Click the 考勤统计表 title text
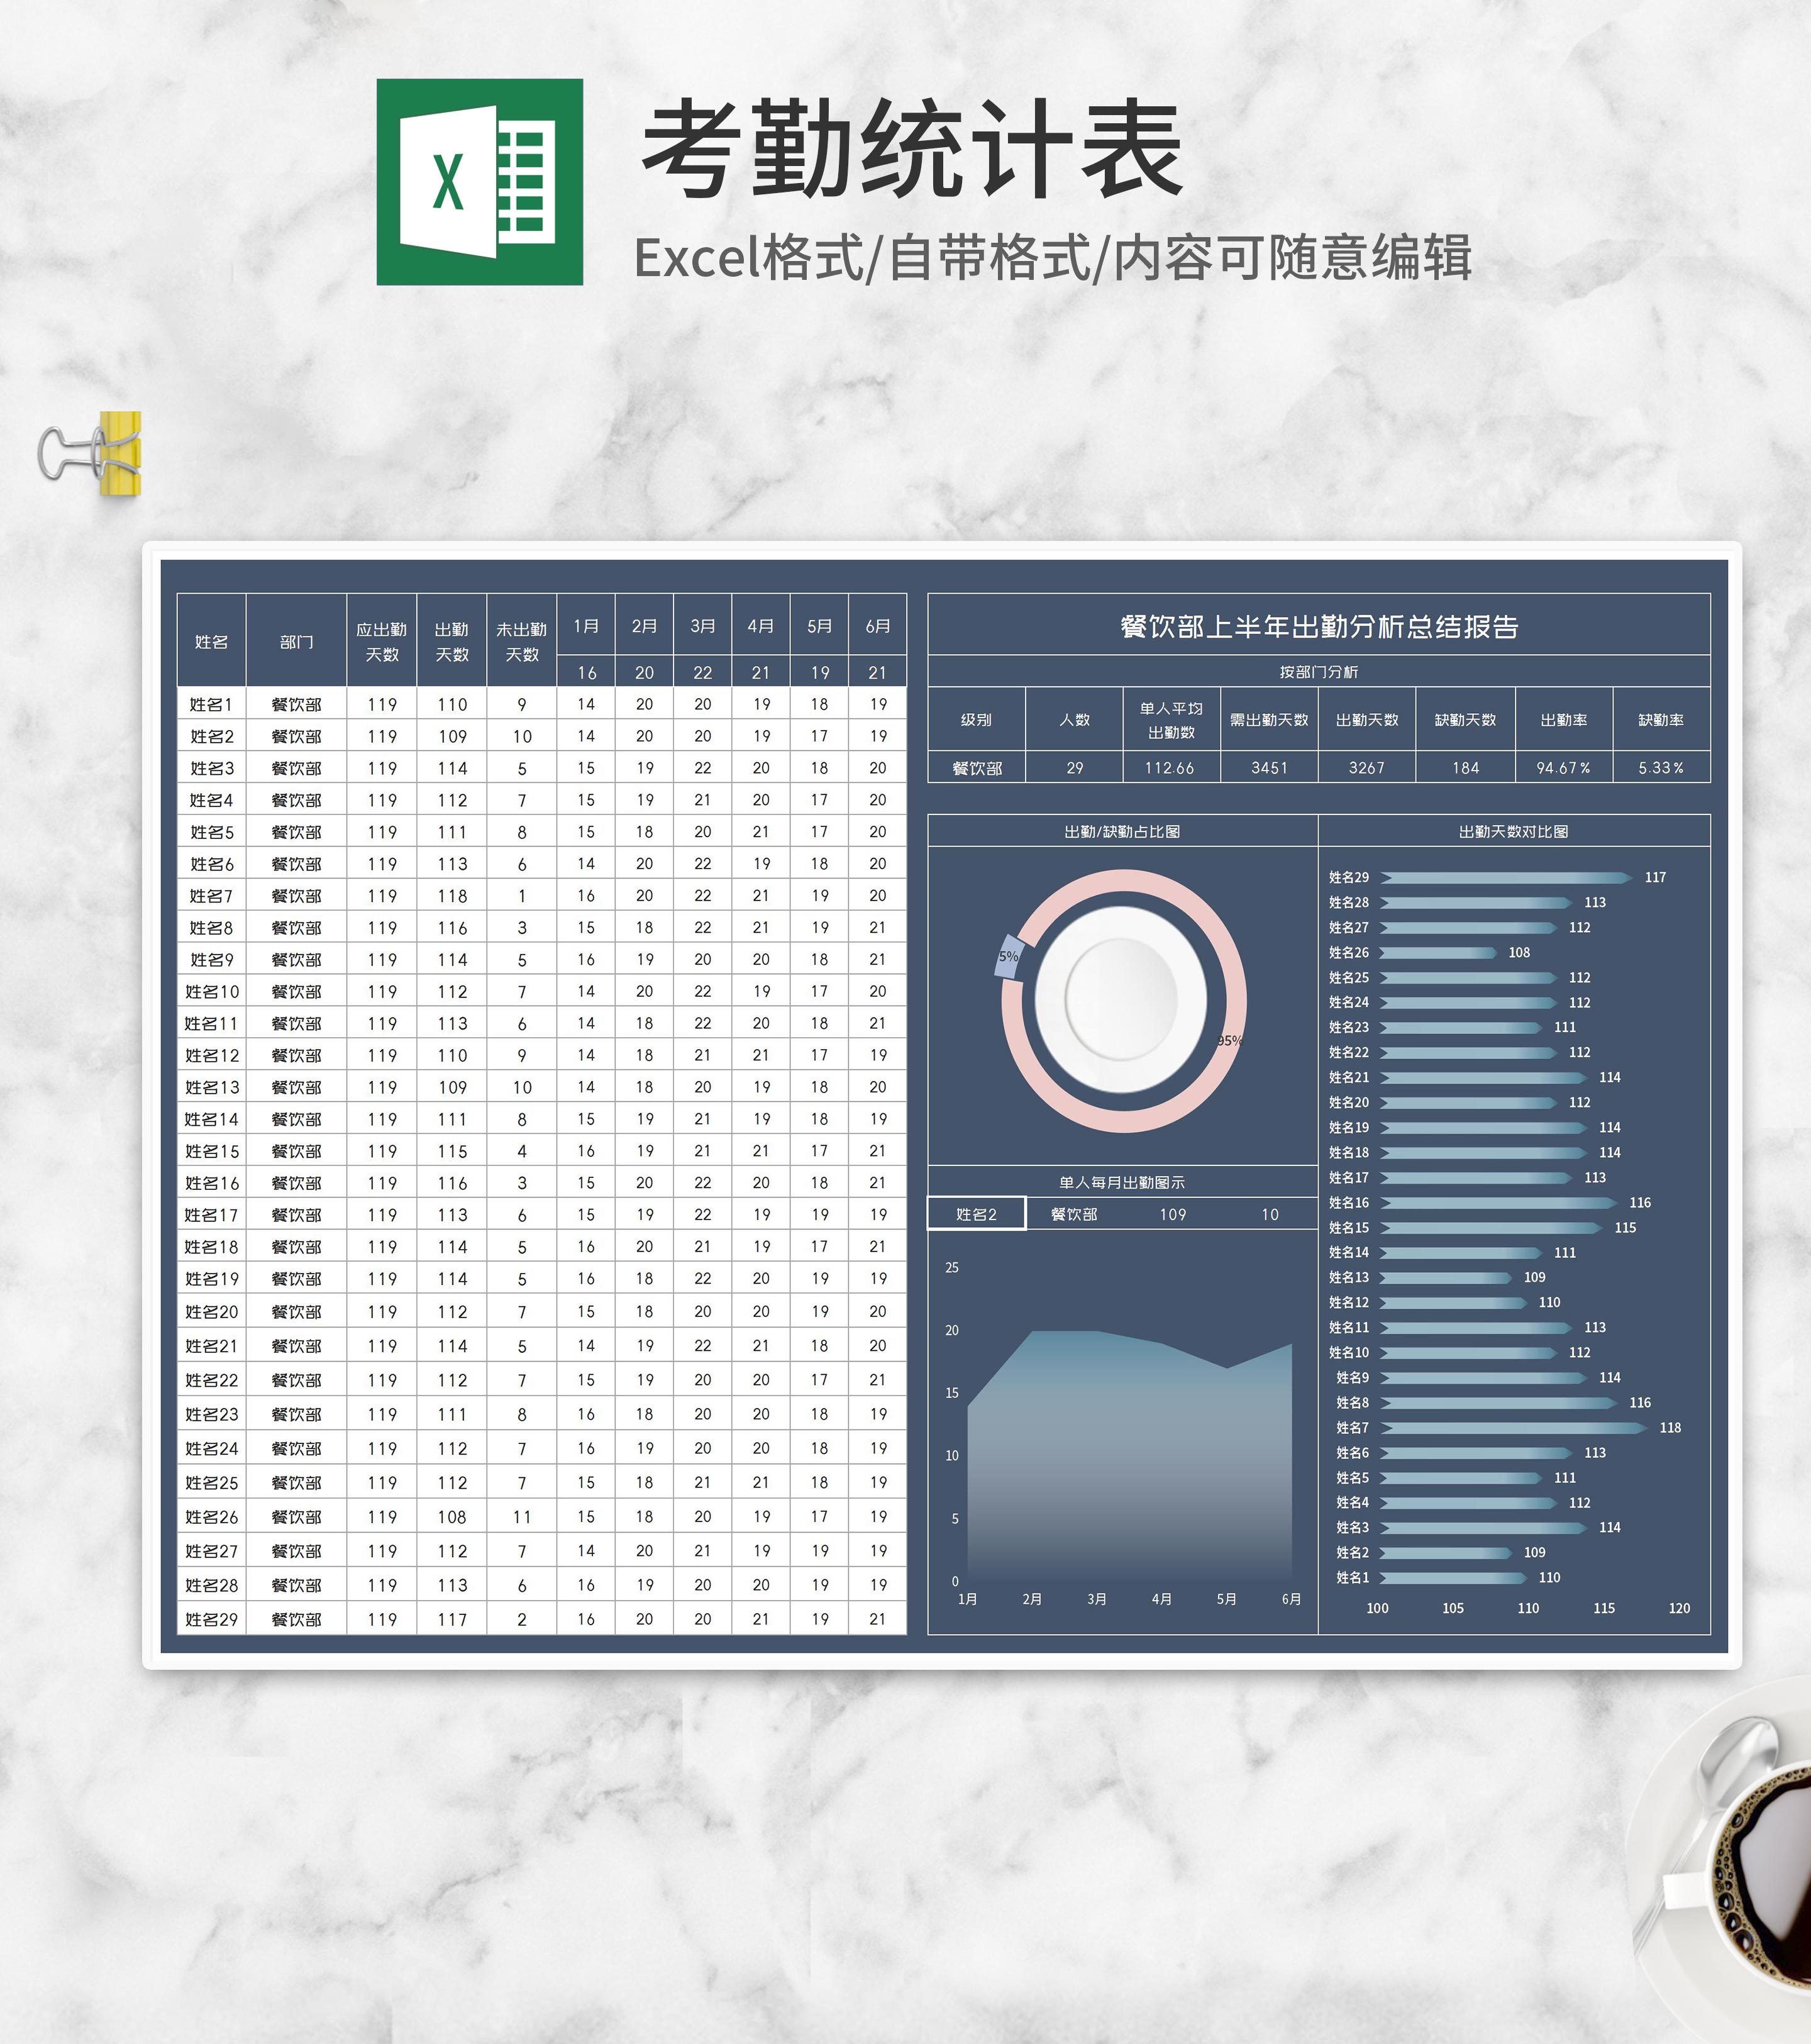This screenshot has height=2044, width=1811. [x=912, y=148]
